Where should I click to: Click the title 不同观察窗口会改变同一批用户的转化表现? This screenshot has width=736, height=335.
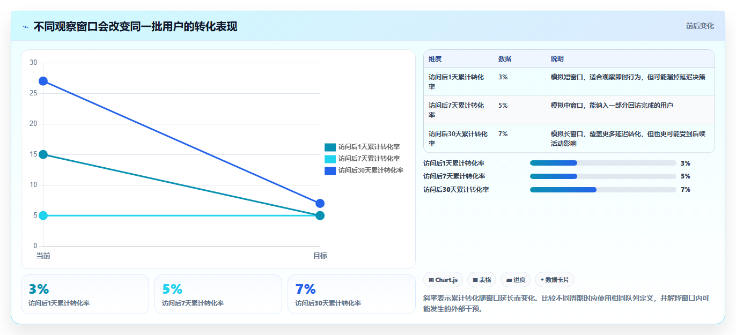pyautogui.click(x=135, y=26)
